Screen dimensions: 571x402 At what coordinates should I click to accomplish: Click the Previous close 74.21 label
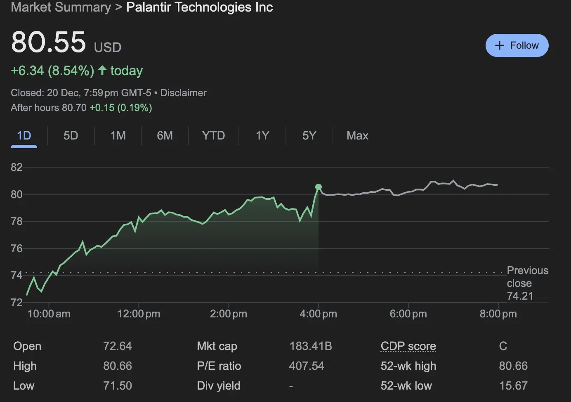pos(527,283)
